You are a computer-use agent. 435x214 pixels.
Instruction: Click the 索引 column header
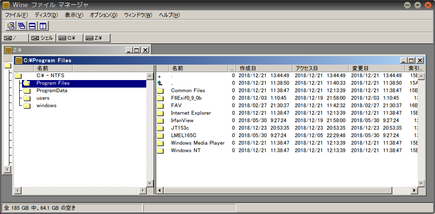point(415,68)
